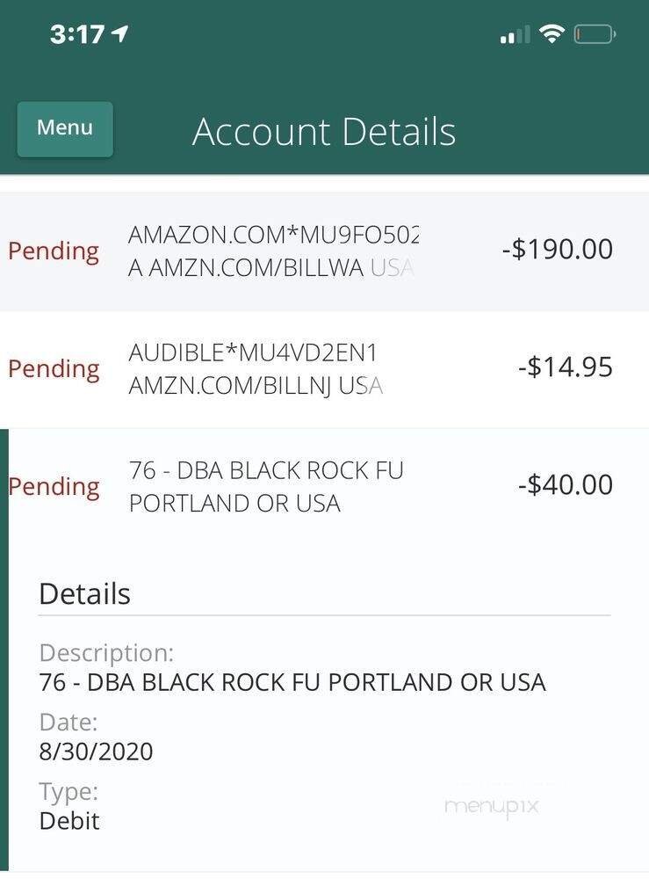This screenshot has height=879, width=649.
Task: Tap the Account Details header title
Action: coord(324,132)
